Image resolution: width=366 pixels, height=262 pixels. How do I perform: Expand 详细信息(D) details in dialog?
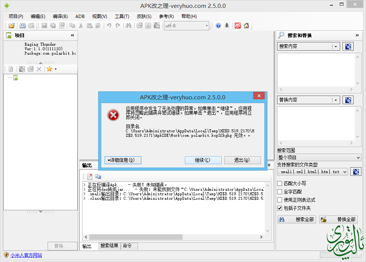[x=123, y=160]
